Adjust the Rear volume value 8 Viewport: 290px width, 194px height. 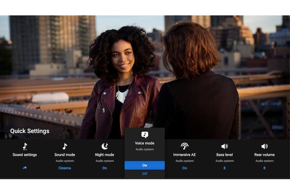point(264,168)
